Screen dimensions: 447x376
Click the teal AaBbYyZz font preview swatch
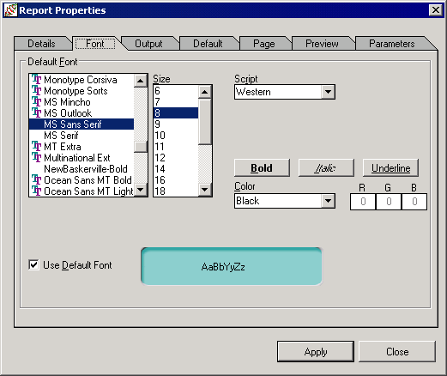[232, 266]
